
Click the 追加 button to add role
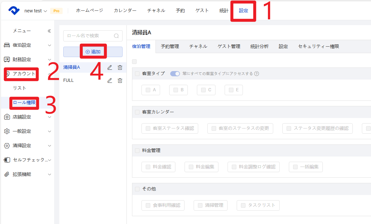[x=93, y=52]
